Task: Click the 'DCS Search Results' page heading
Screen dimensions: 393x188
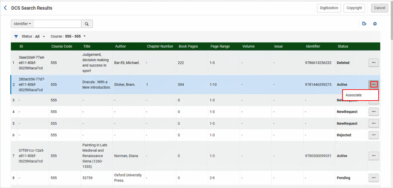Action: click(32, 8)
